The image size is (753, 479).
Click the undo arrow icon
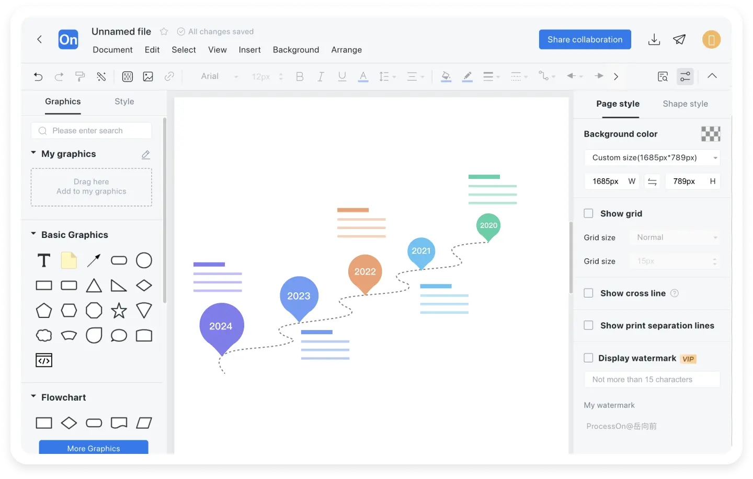[x=38, y=77]
